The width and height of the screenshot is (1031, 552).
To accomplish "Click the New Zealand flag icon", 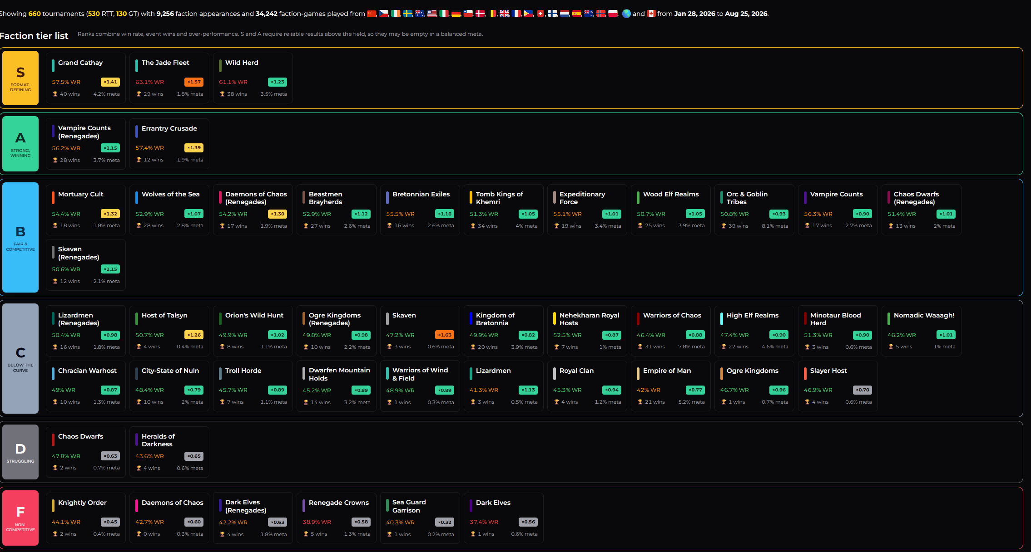I will pos(589,14).
